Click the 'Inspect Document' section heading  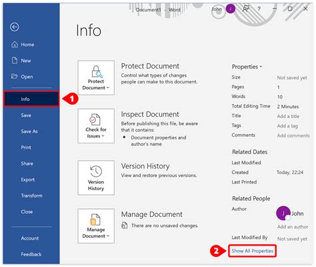(150, 114)
